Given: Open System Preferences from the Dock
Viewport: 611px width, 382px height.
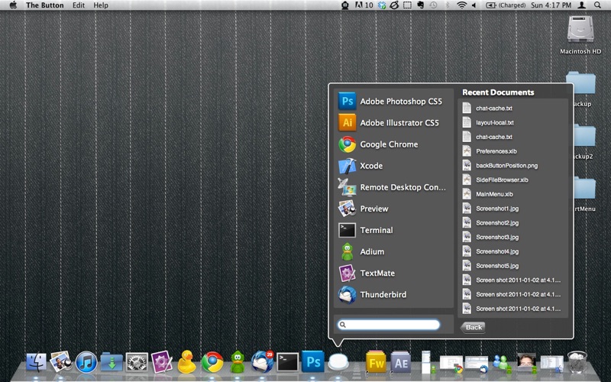Looking at the screenshot, I should point(137,362).
